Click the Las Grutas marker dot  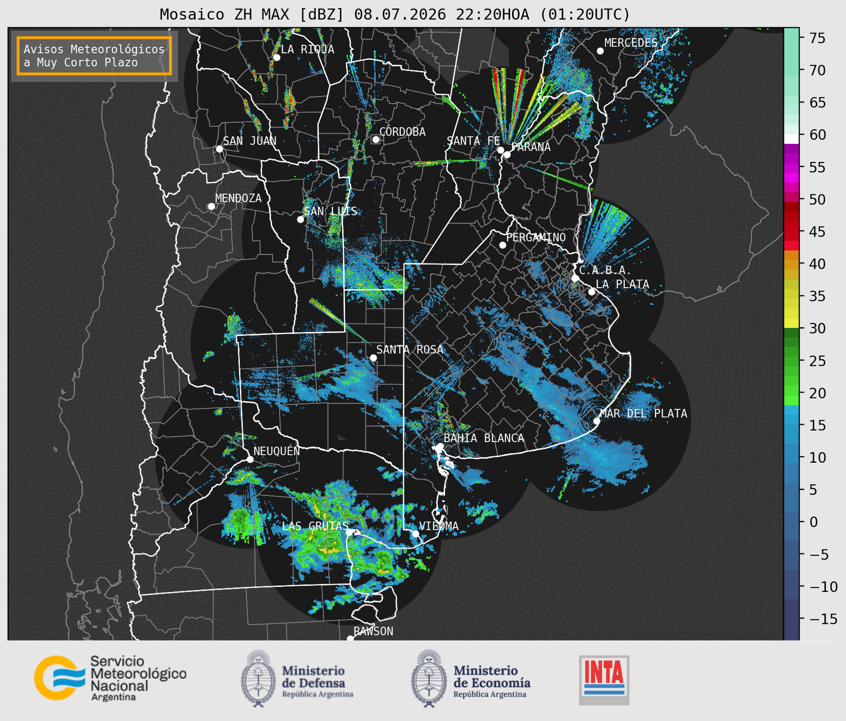[350, 532]
